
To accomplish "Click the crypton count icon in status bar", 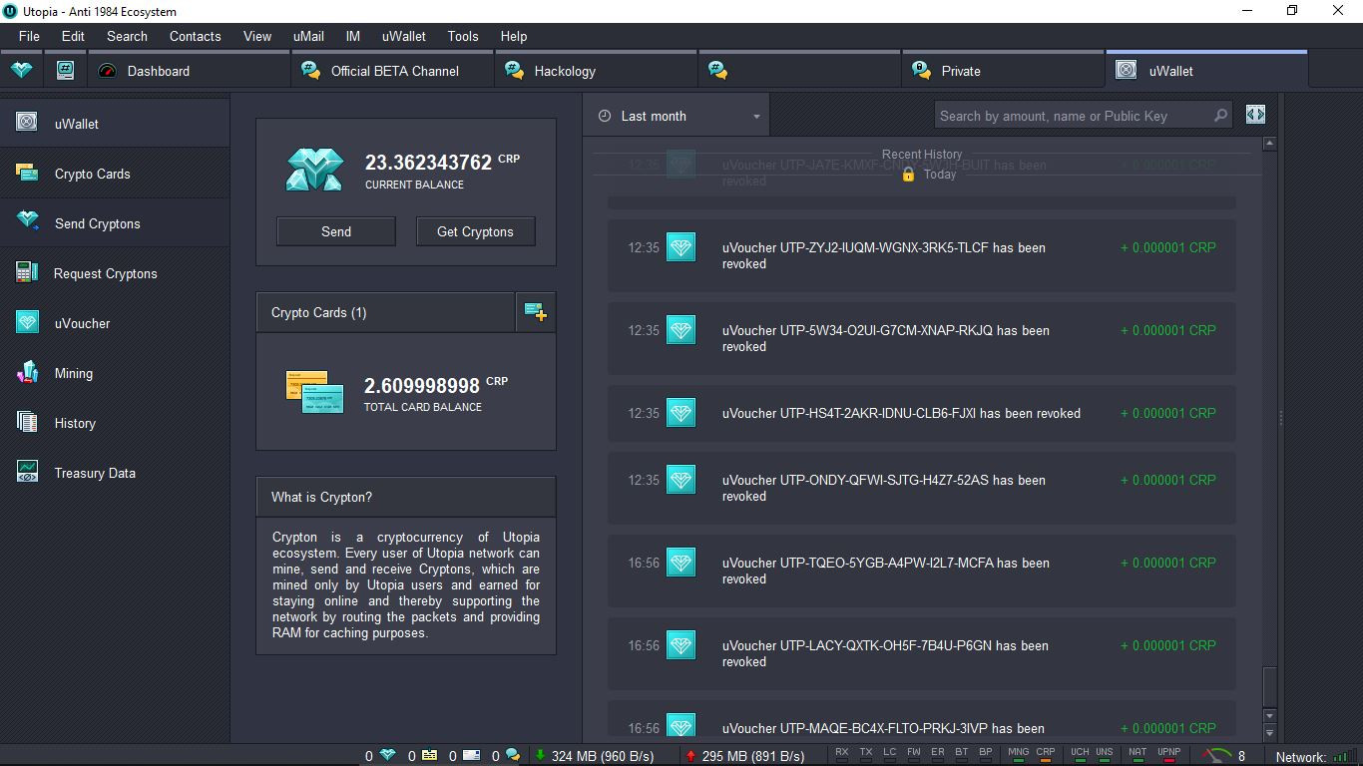I will 387,755.
